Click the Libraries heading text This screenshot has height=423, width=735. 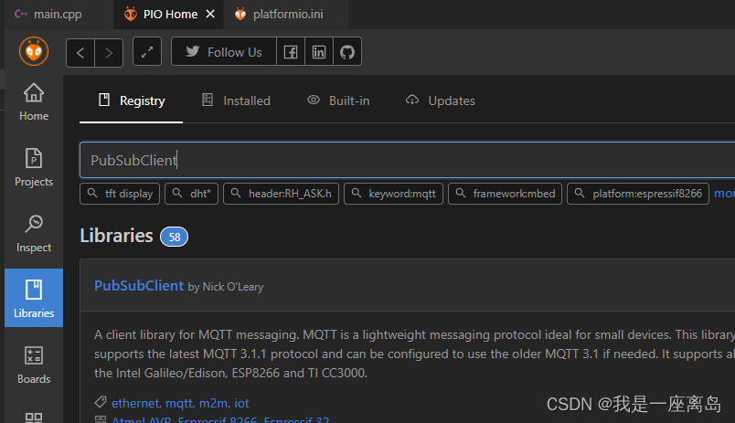(x=116, y=236)
